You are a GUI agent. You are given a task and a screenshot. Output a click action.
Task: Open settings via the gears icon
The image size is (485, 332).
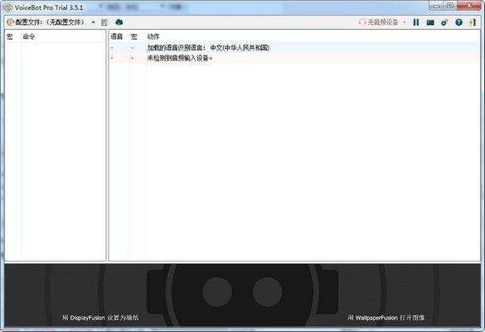[x=444, y=22]
